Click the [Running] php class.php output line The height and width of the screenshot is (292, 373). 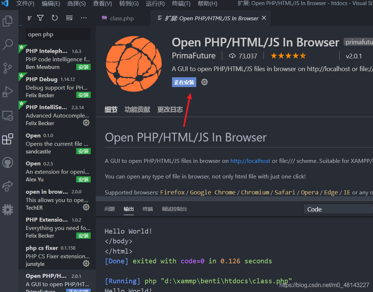[198, 281]
